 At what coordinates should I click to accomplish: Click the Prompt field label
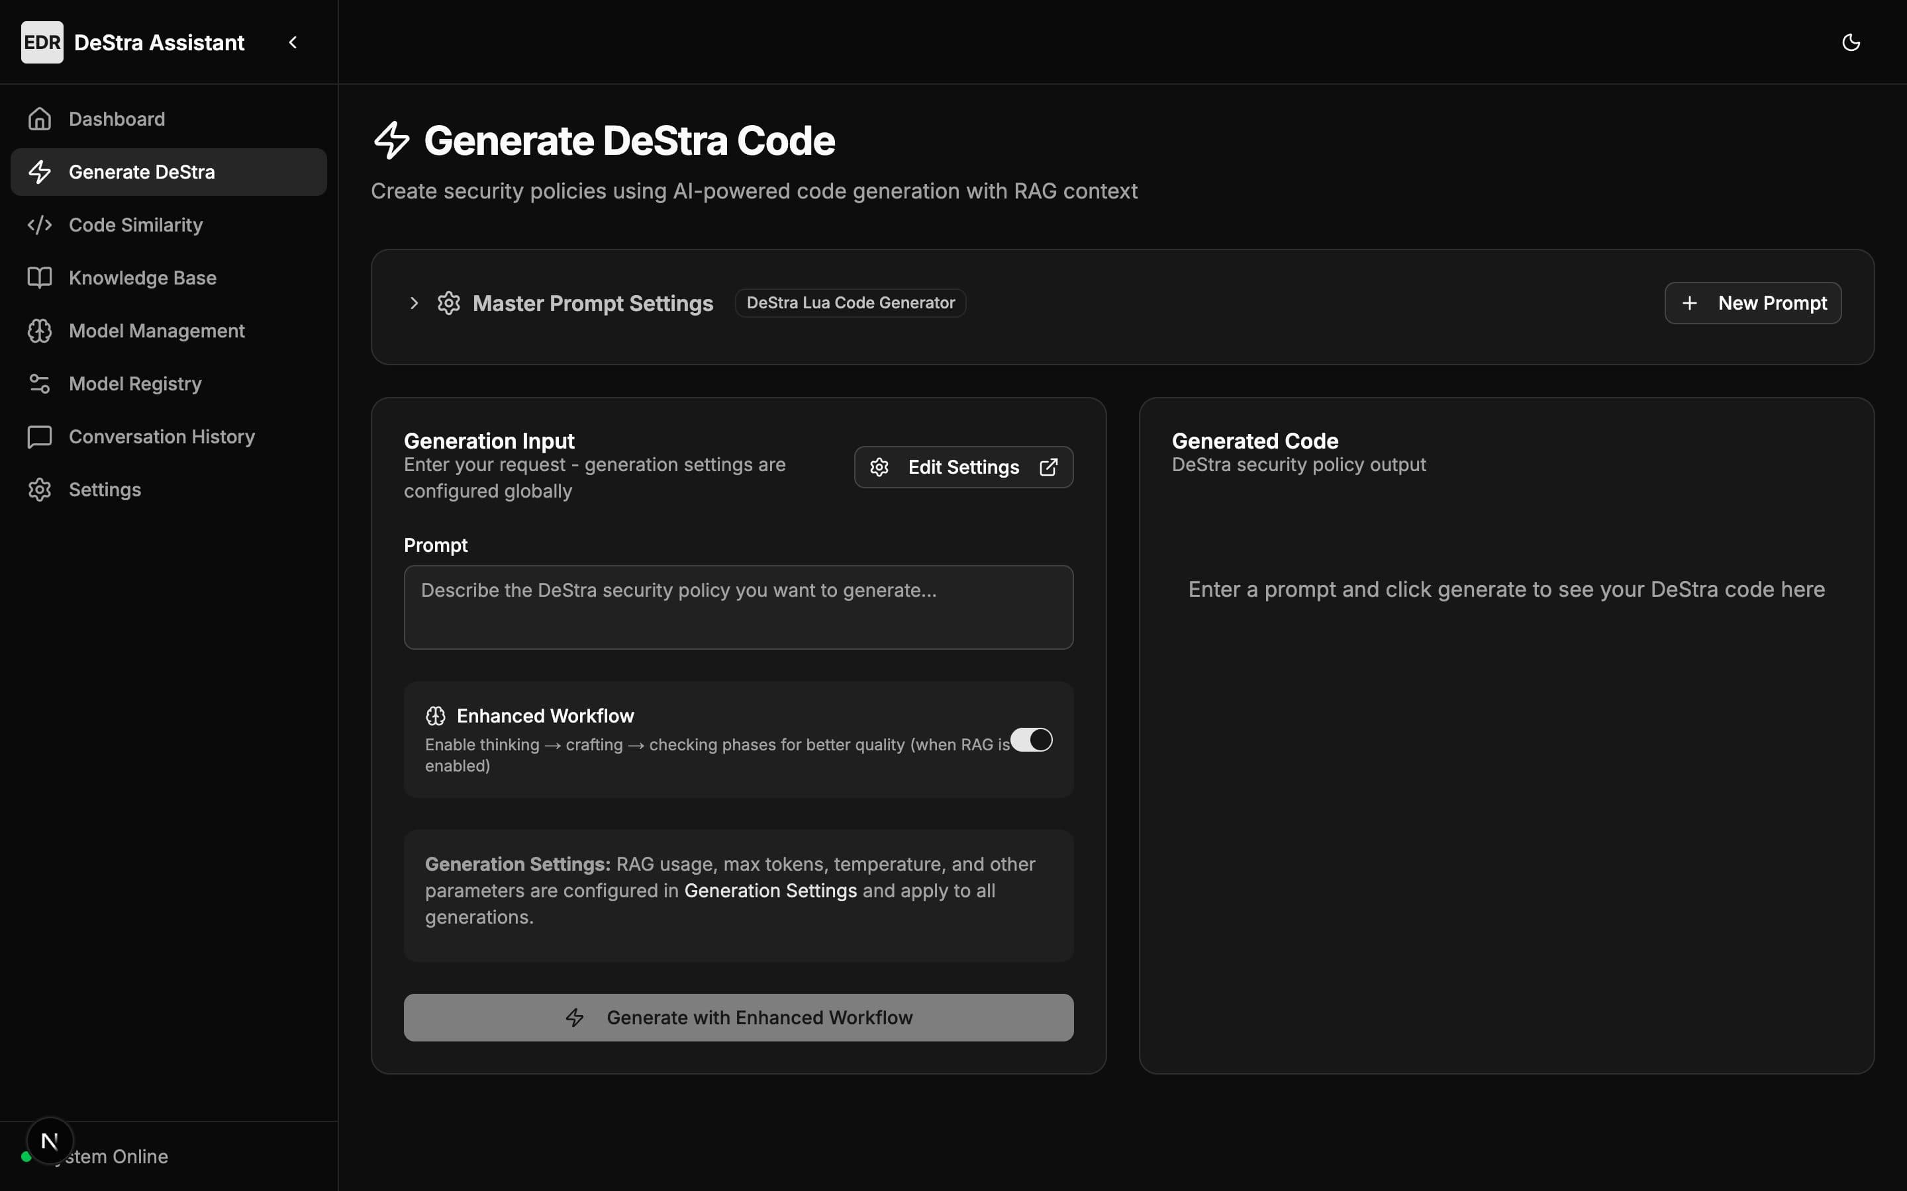click(x=435, y=545)
